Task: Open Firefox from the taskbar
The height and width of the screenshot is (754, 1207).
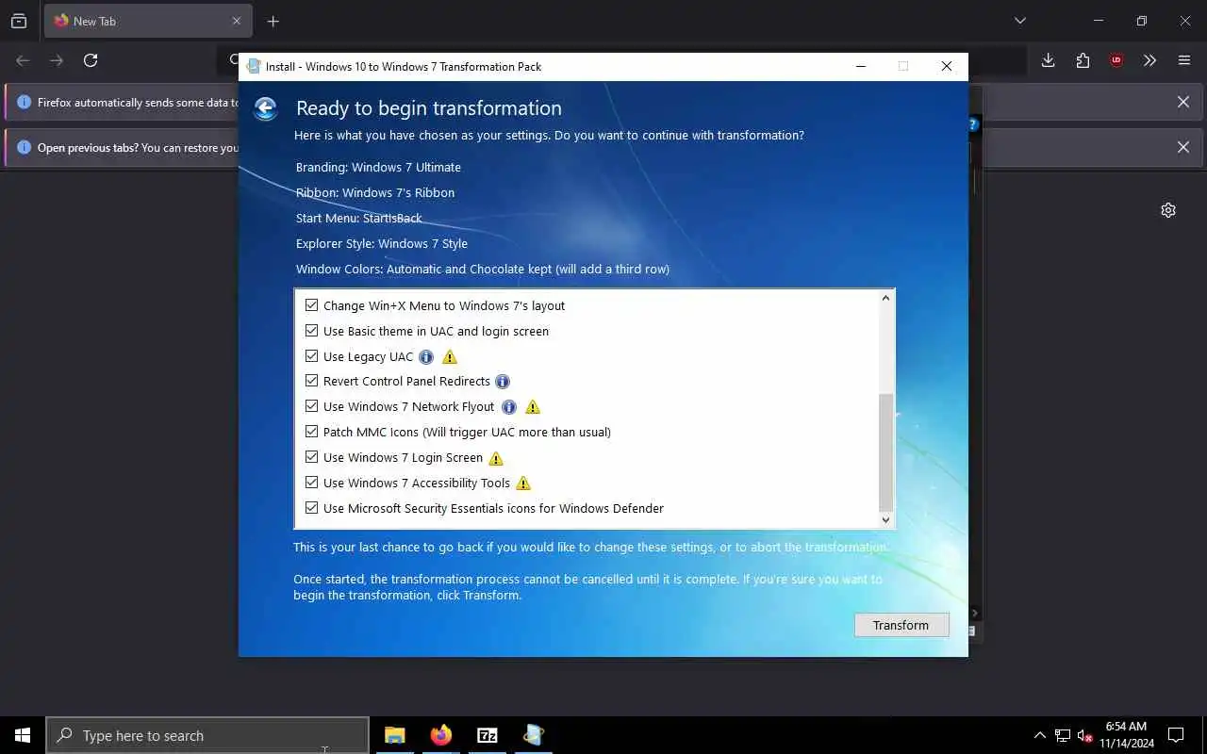Action: point(441,735)
